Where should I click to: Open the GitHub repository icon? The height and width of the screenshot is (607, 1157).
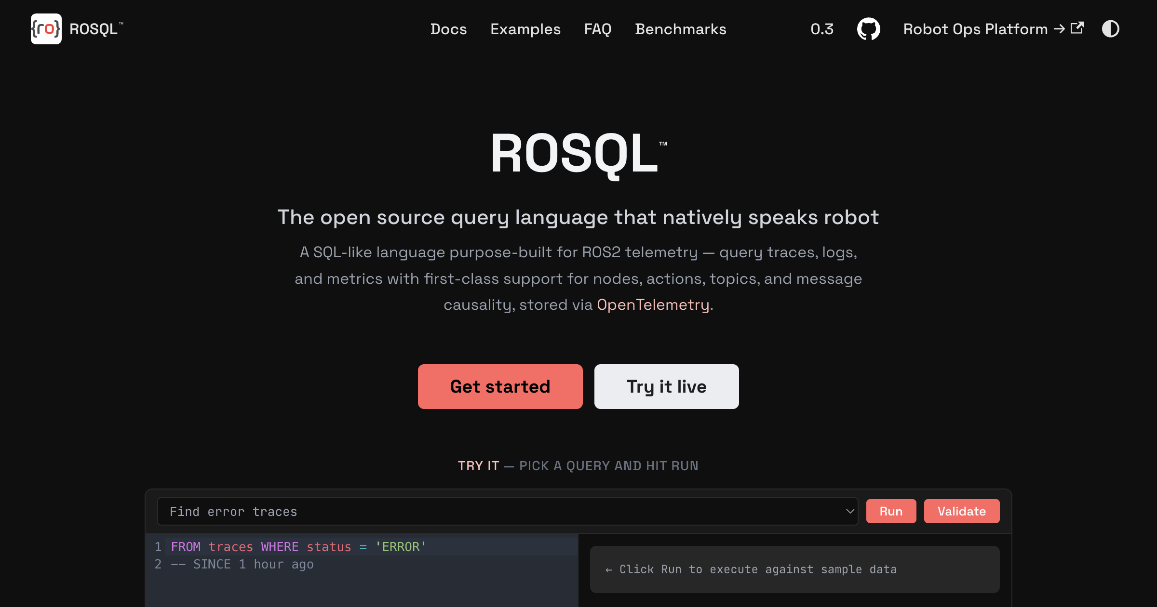tap(869, 29)
